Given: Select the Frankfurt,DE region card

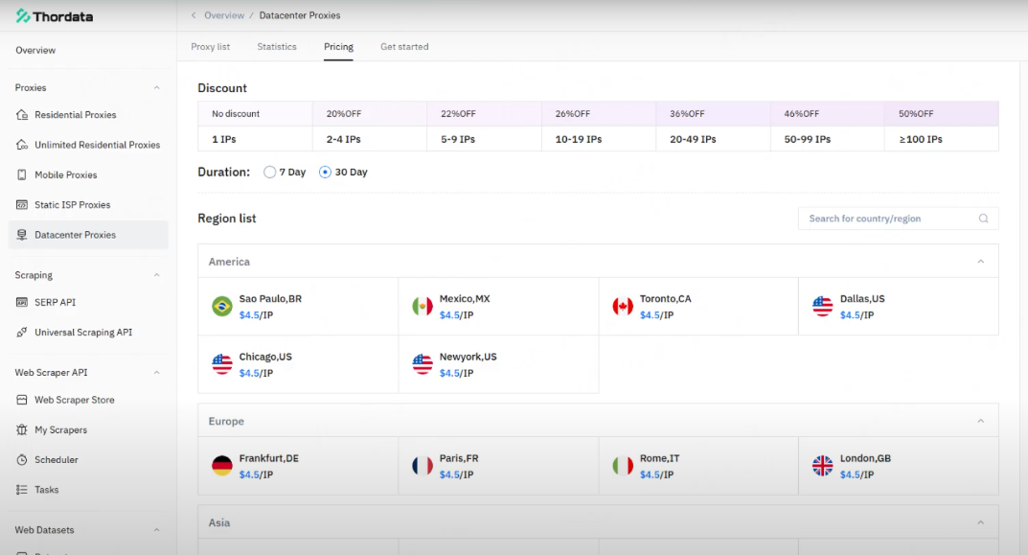Looking at the screenshot, I should (x=298, y=466).
